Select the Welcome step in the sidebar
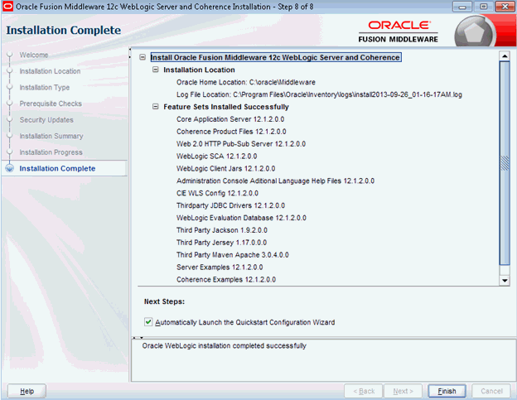This screenshot has width=517, height=400. (x=34, y=55)
